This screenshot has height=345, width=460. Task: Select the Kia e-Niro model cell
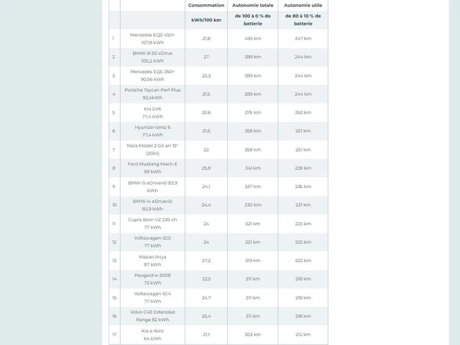(153, 335)
